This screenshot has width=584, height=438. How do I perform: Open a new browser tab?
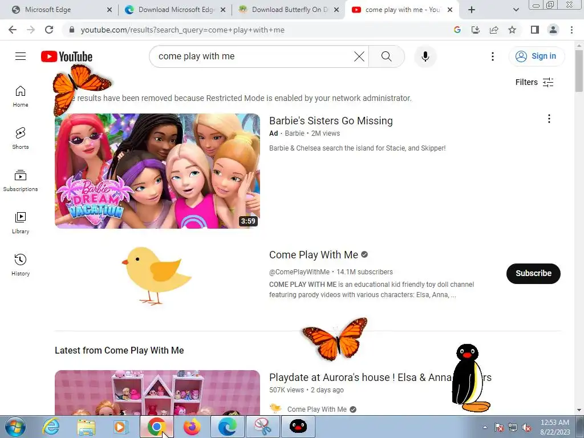tap(472, 10)
